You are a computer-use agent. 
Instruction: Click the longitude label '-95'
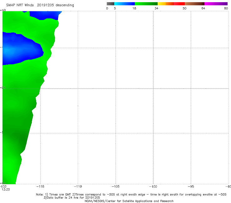click(x=191, y=186)
